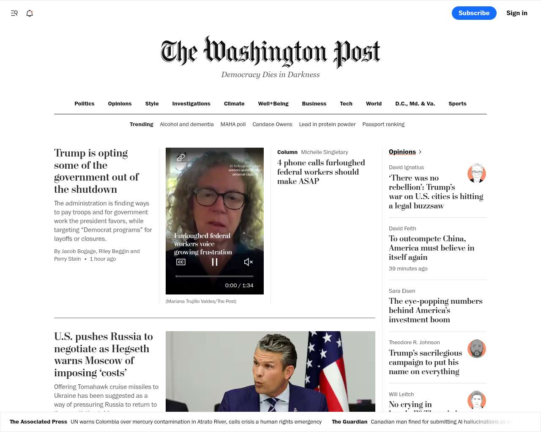Read the Associated Press Colombia mercury headline
Image resolution: width=541 pixels, height=432 pixels.
click(196, 422)
